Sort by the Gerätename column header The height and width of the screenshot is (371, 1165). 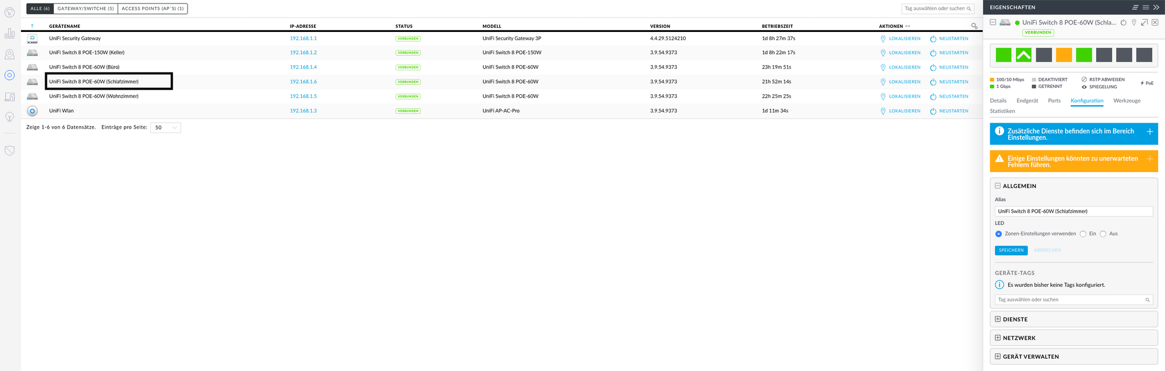click(x=65, y=26)
